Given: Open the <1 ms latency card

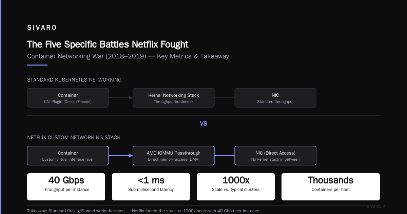Looking at the screenshot, I should click(151, 186).
